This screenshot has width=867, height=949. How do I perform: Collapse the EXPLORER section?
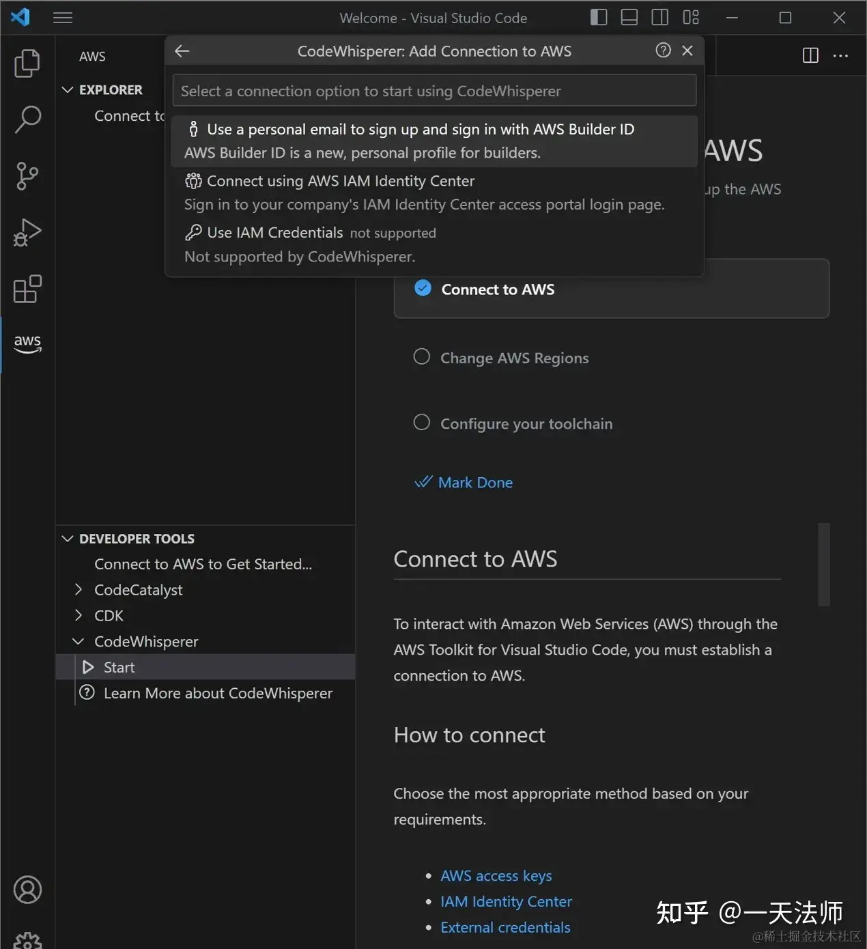pos(68,89)
